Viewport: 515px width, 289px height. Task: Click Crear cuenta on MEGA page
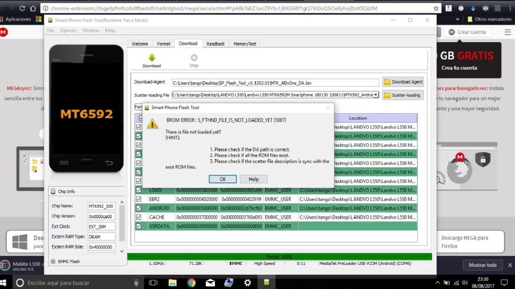468,32
